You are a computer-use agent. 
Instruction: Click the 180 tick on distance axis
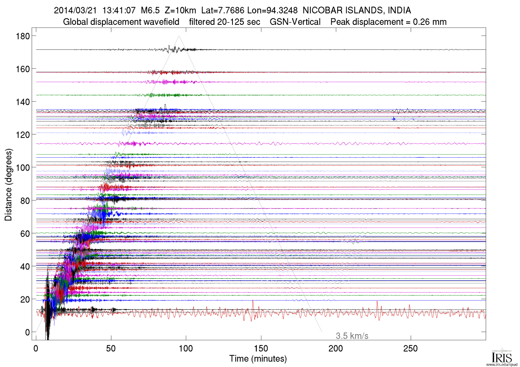click(x=23, y=36)
